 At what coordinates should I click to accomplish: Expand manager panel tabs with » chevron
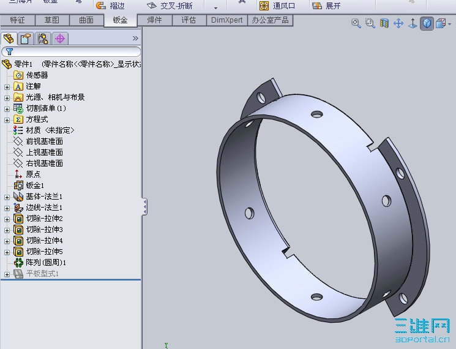click(135, 39)
